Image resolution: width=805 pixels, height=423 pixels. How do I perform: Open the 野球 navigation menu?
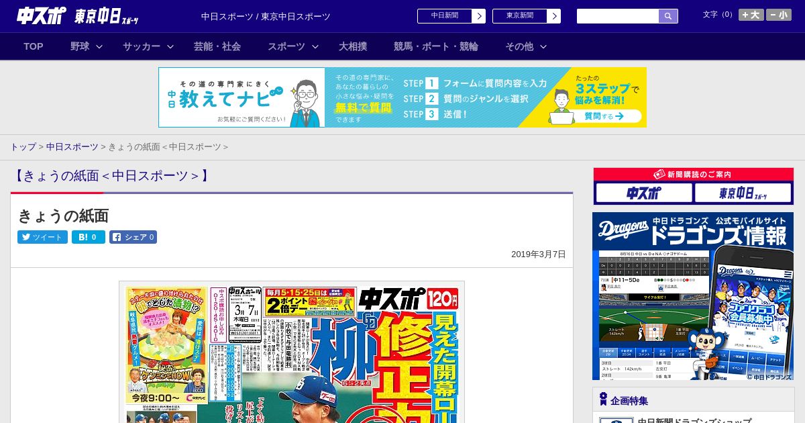pos(80,46)
